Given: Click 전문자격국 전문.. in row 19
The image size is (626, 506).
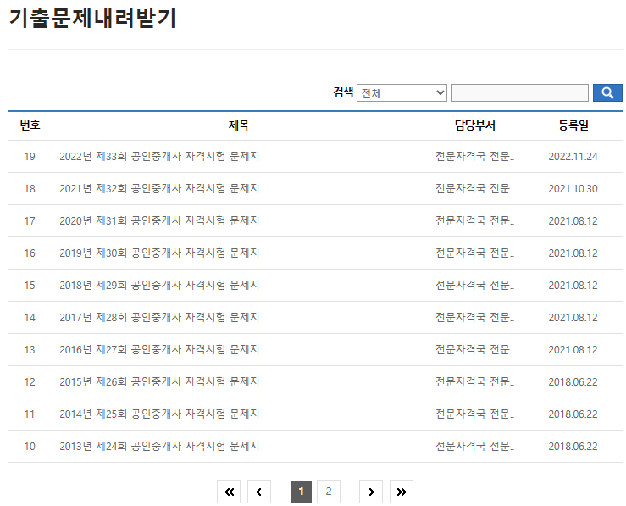Looking at the screenshot, I should tap(474, 156).
